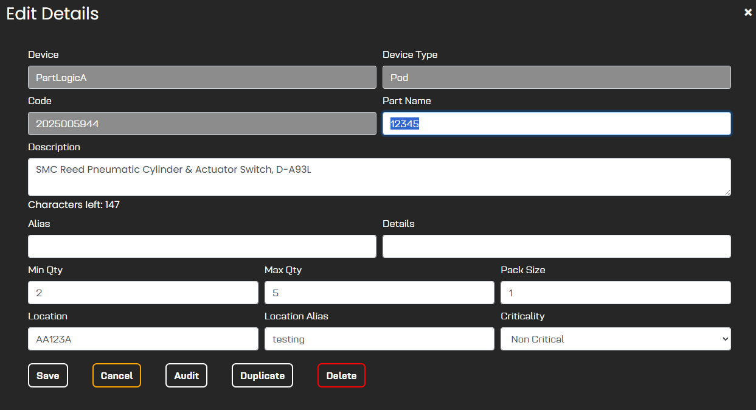Click the Location Alias field

tap(380, 339)
